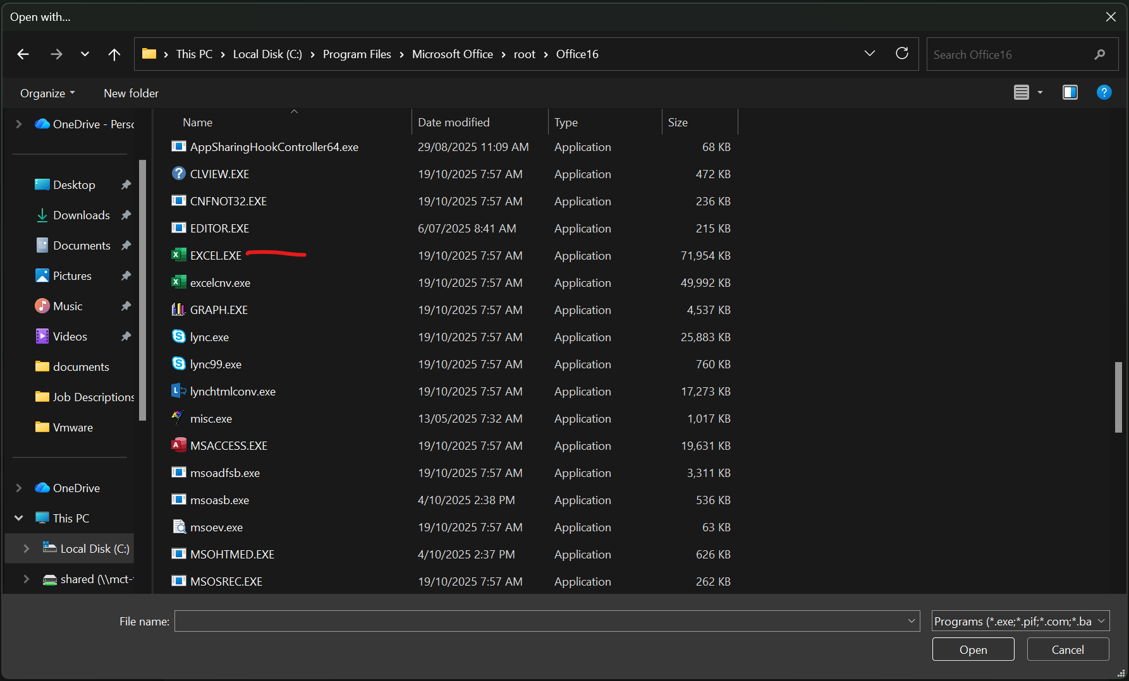Click the vertical scrollbar thumb in file list
This screenshot has height=681, width=1129.
[1118, 397]
